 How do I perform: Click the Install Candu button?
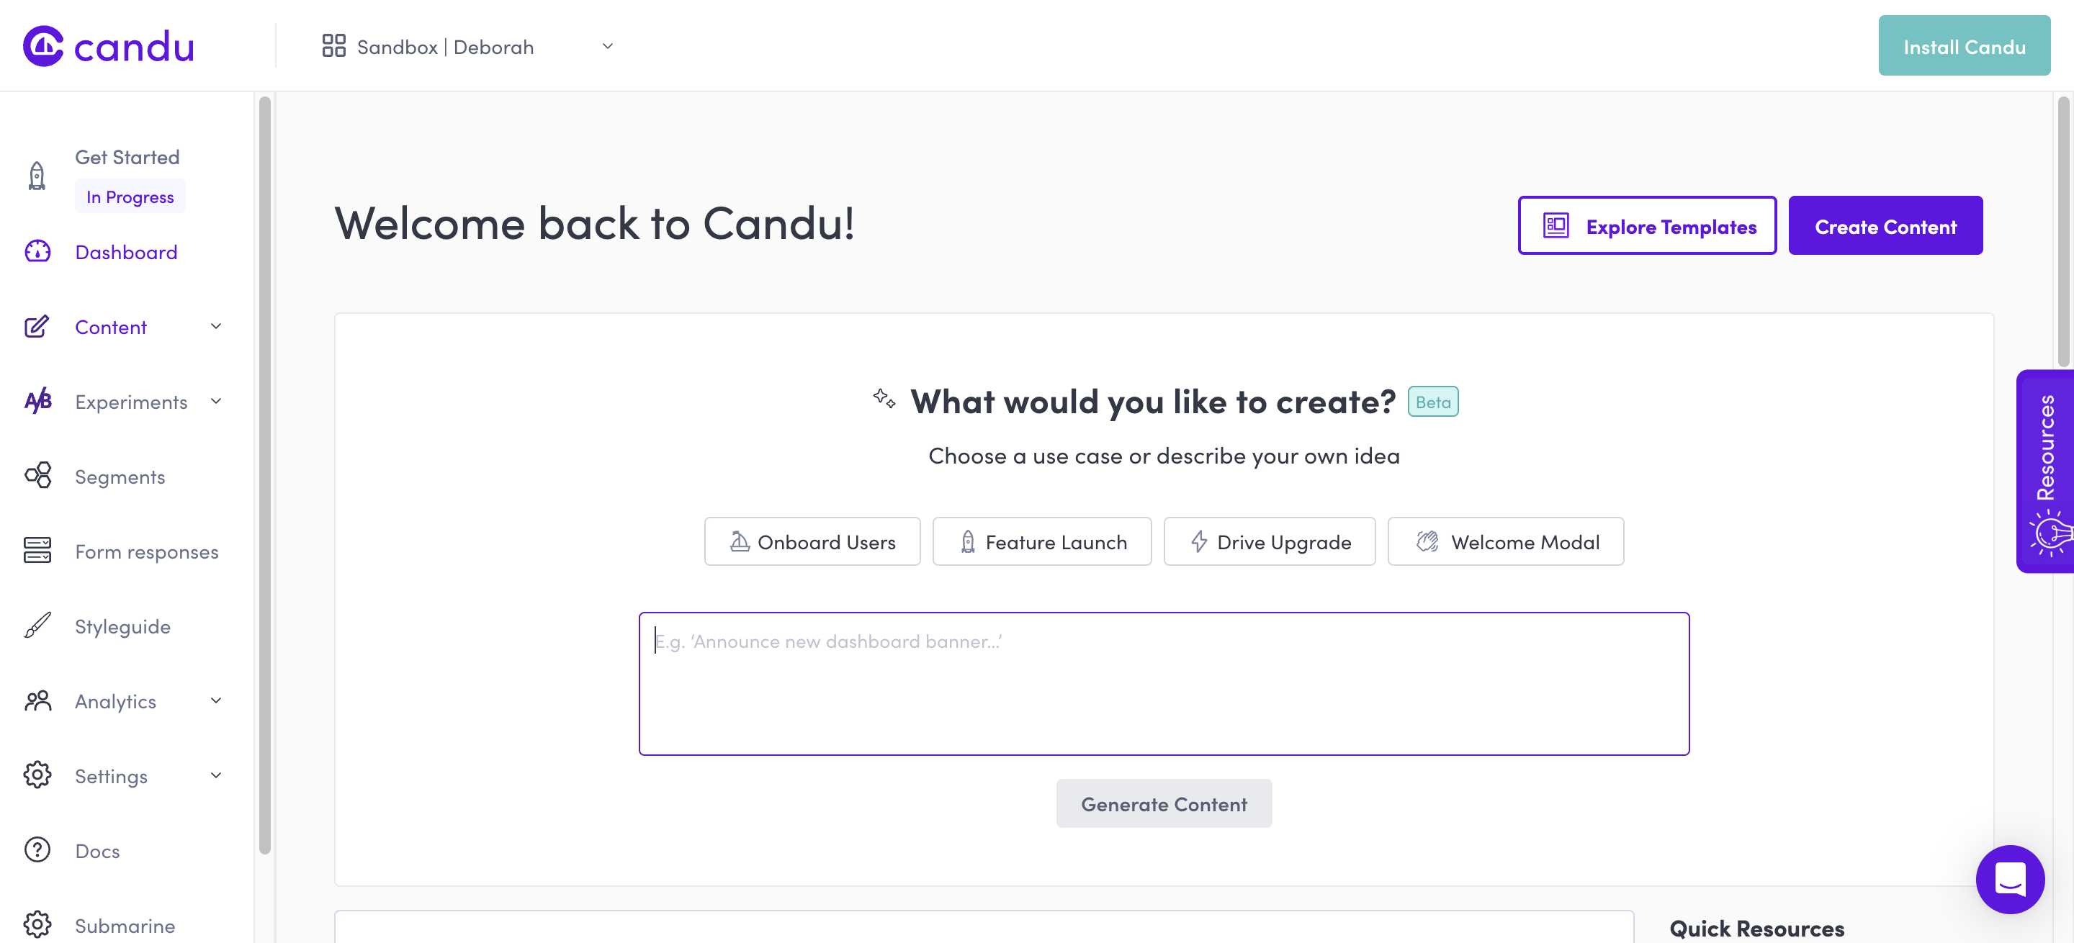pos(1964,46)
